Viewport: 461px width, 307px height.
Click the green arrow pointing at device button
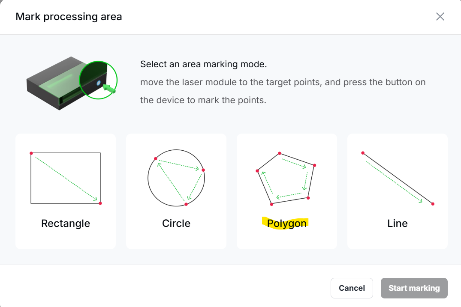tap(109, 89)
